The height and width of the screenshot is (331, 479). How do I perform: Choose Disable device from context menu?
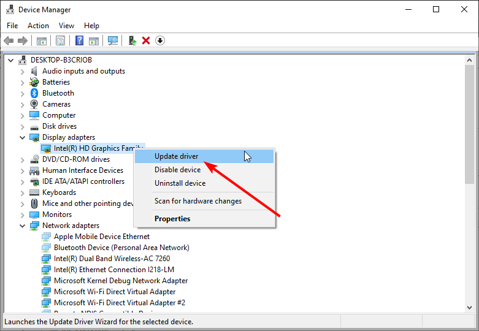point(204,170)
